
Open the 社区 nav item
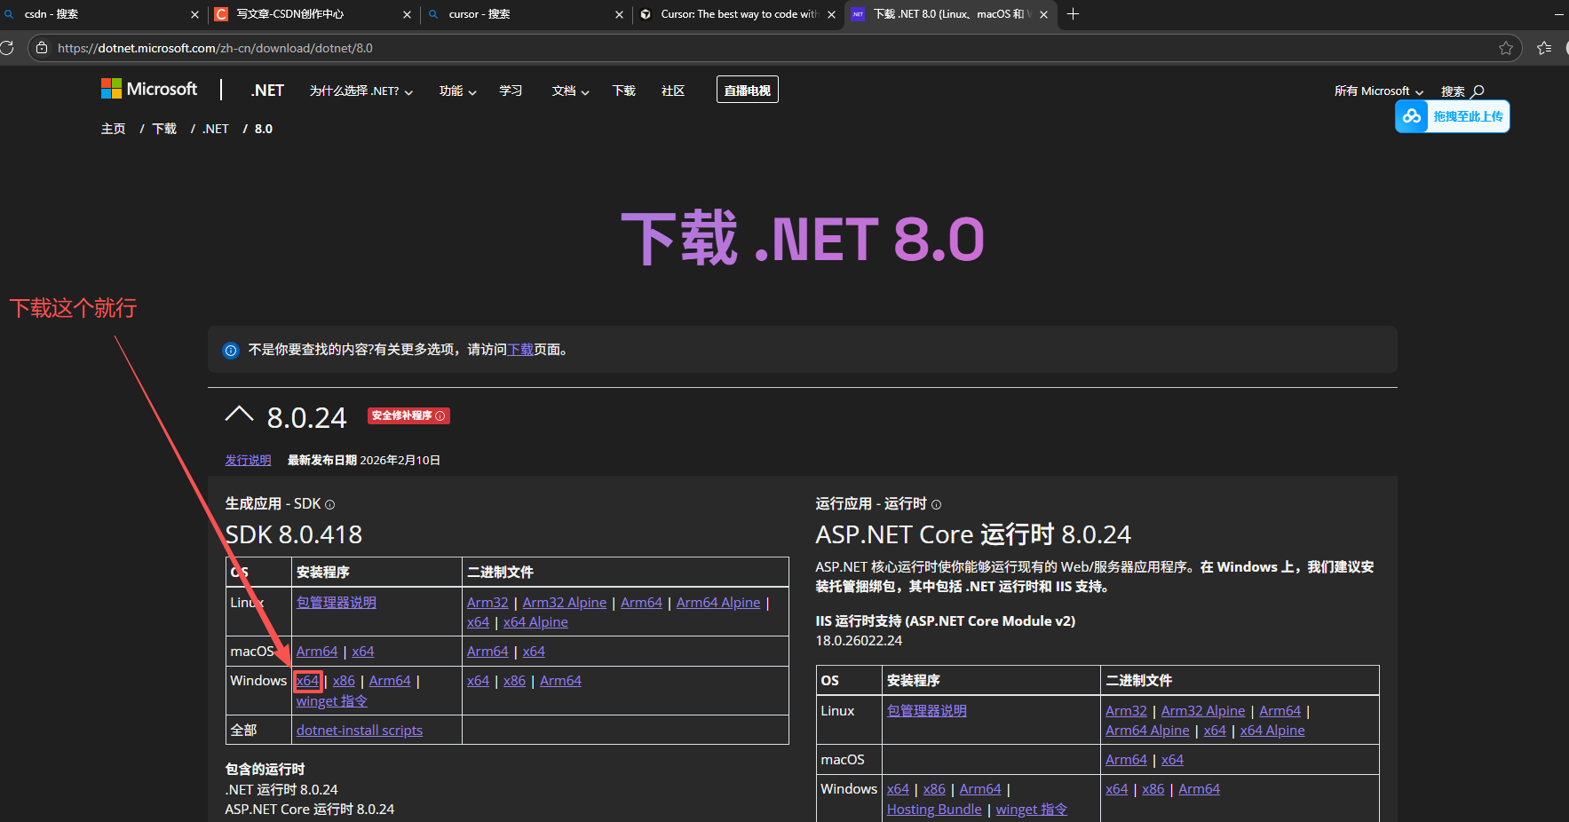point(673,91)
